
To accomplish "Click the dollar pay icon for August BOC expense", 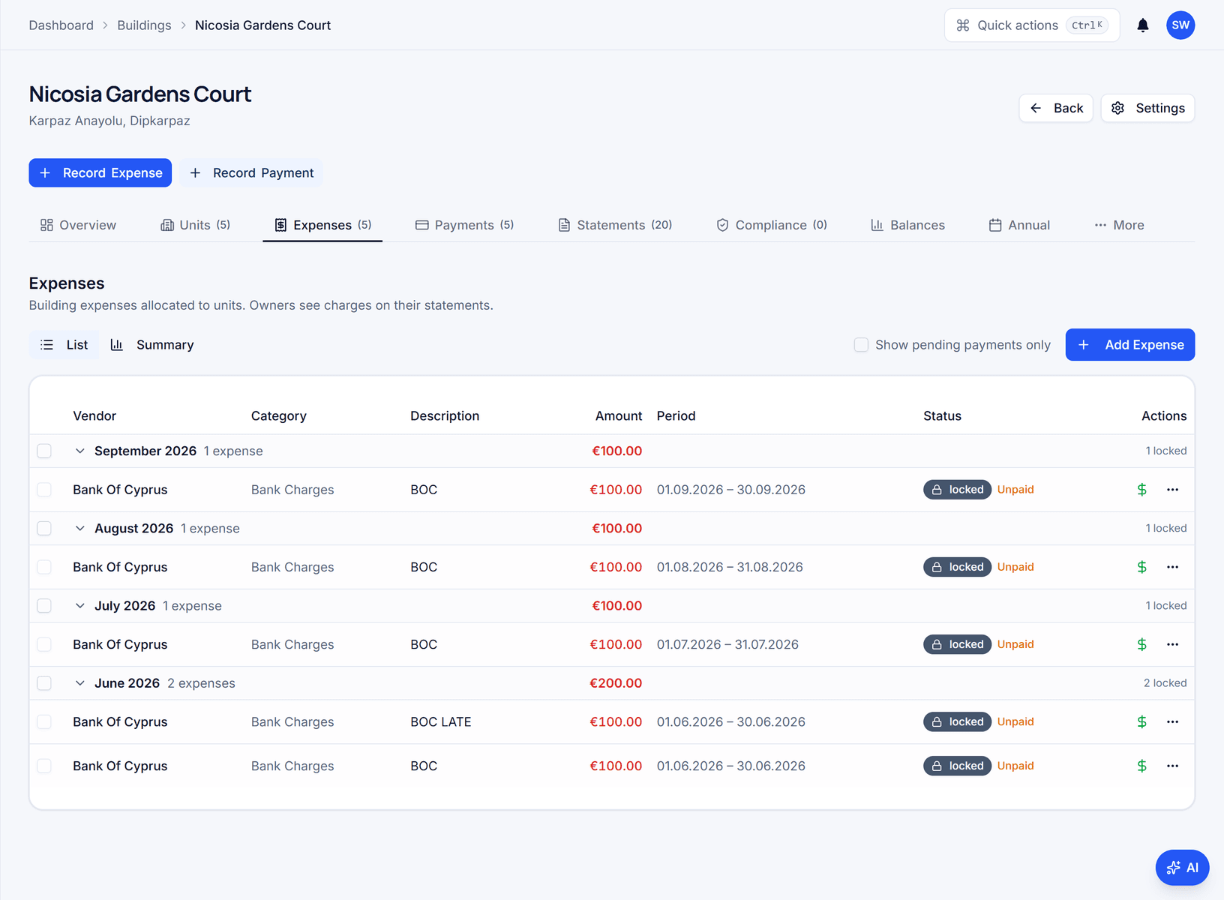I will tap(1141, 567).
